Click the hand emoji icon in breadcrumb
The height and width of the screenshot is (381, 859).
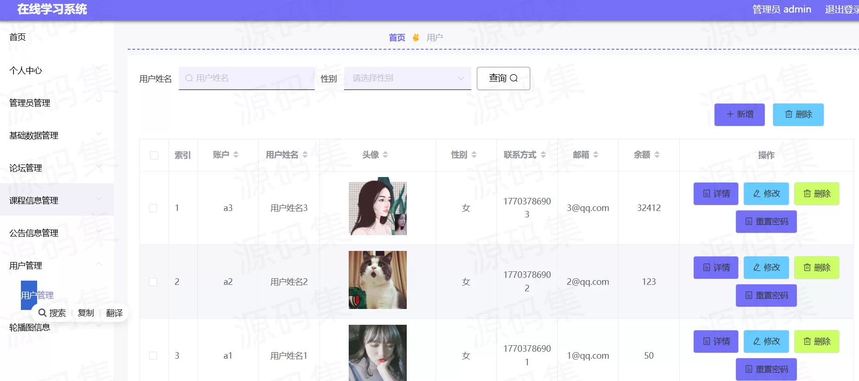416,37
